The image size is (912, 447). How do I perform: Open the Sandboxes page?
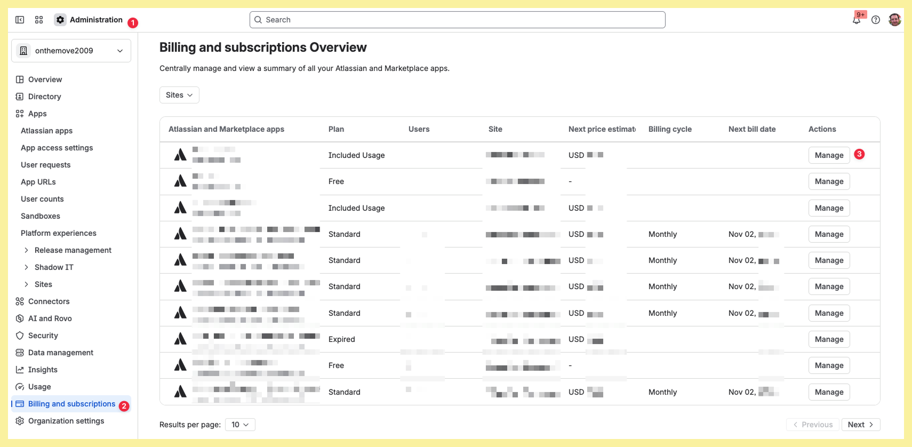click(41, 216)
